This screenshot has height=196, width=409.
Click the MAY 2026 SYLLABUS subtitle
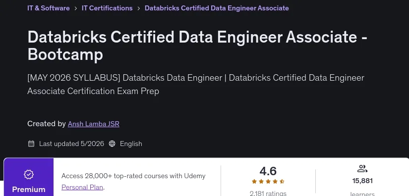(x=196, y=84)
